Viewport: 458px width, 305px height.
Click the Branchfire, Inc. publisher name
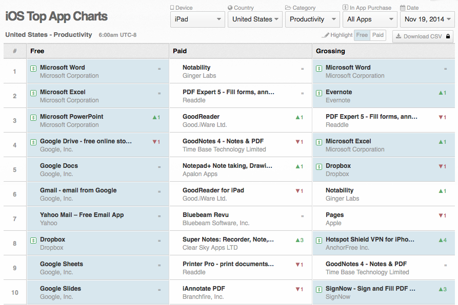pos(203,296)
